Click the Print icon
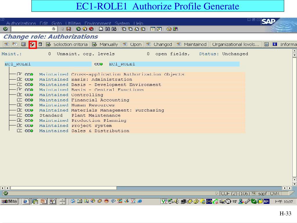The image size is (297, 223). pyautogui.click(x=101, y=29)
